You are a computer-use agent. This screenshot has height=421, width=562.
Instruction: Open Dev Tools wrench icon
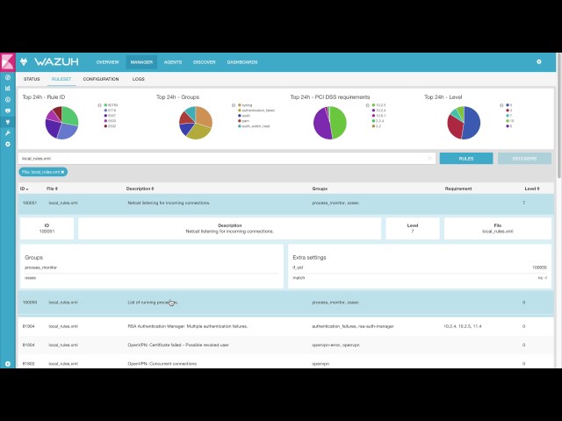pos(8,132)
